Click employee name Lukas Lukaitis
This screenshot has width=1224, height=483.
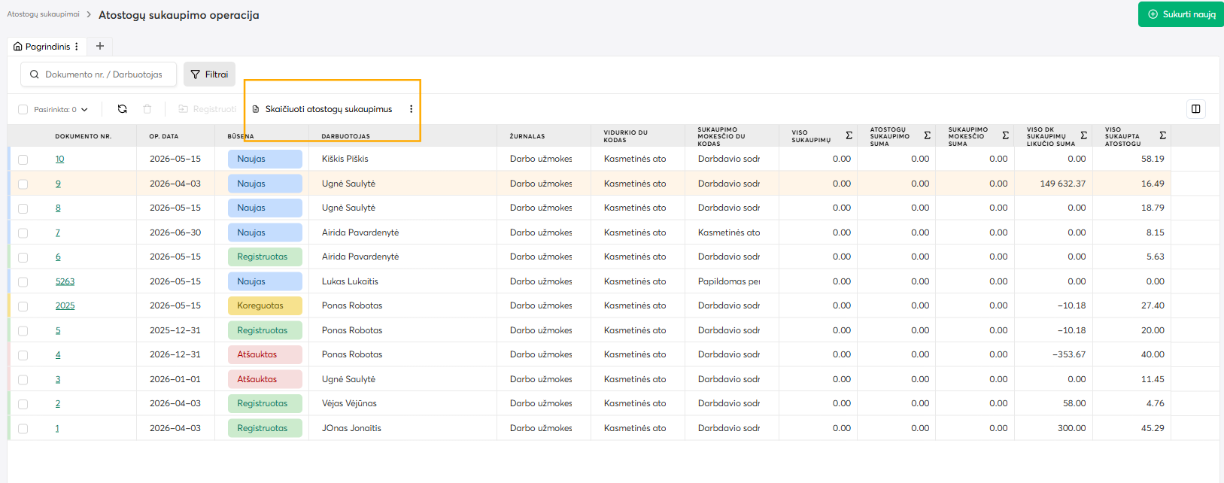point(350,281)
